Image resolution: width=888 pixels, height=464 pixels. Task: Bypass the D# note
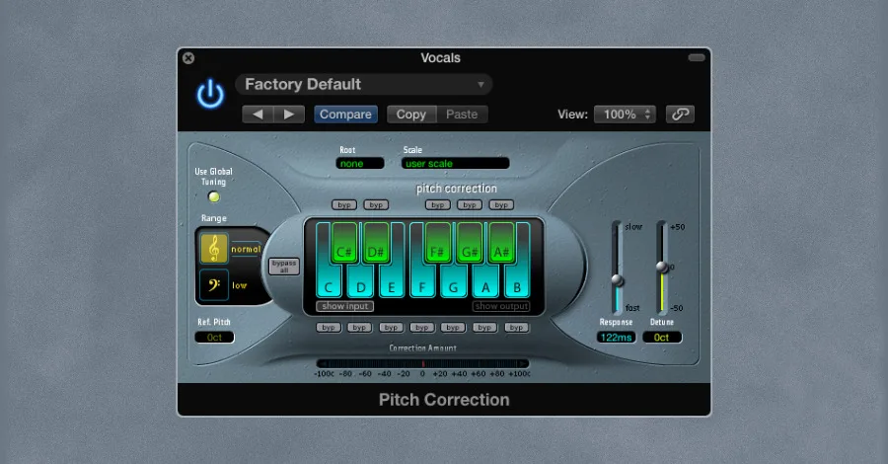[x=376, y=205]
